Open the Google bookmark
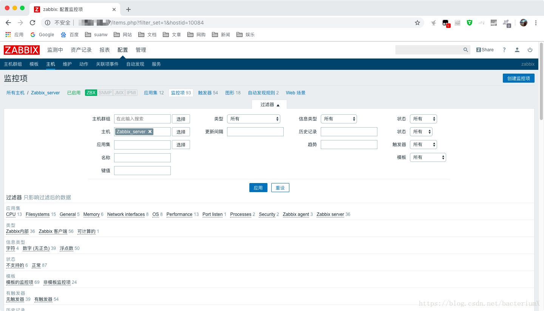The height and width of the screenshot is (311, 544). point(42,34)
